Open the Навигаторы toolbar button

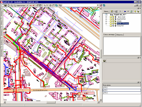click(21, 5)
